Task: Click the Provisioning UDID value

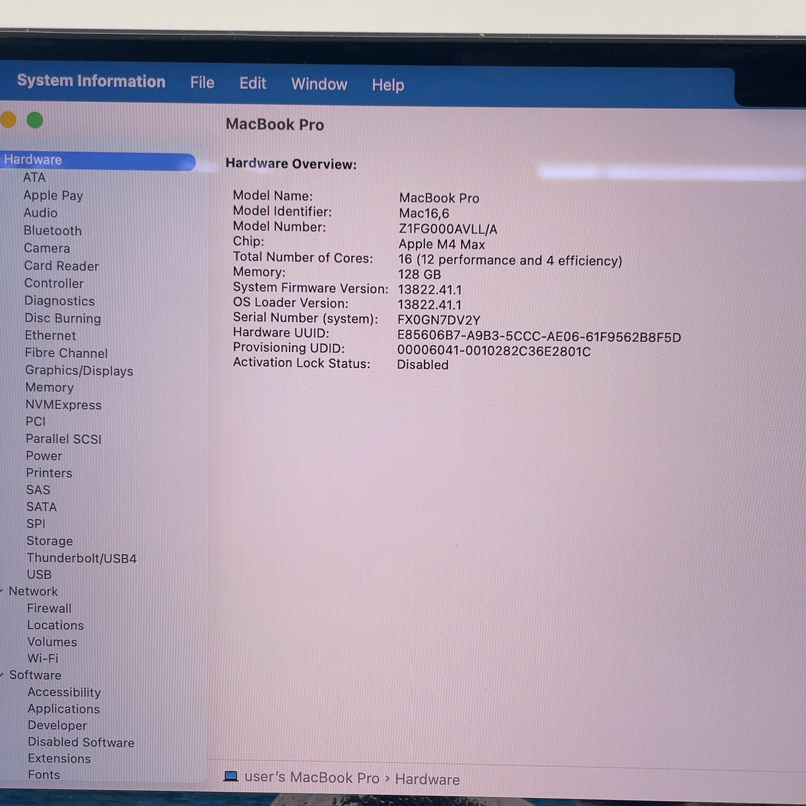Action: pyautogui.click(x=494, y=351)
